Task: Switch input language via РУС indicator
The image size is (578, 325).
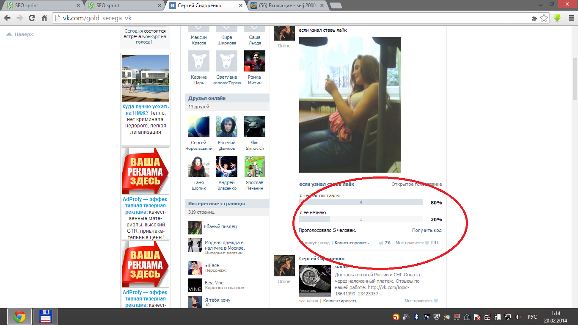Action: click(532, 317)
